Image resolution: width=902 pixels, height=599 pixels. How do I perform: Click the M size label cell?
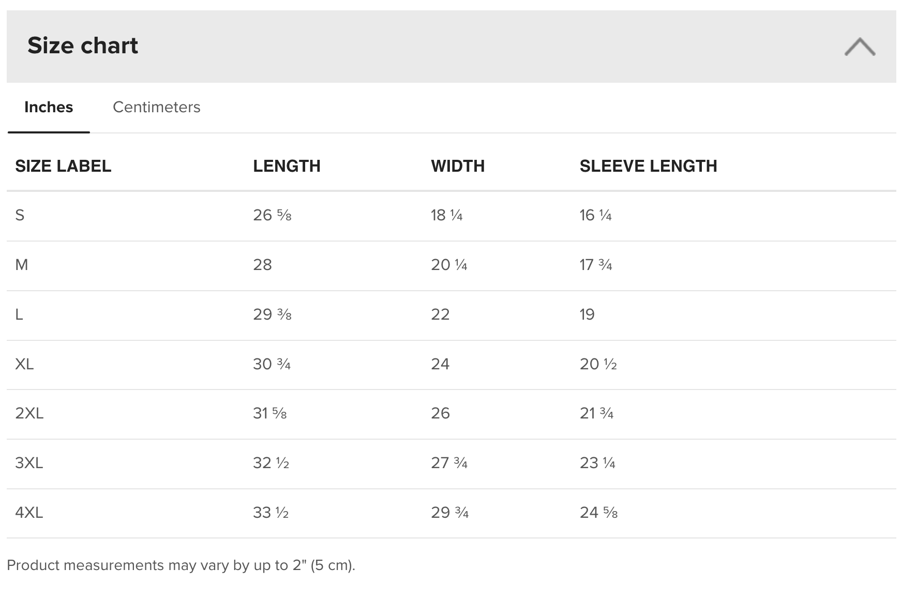click(x=22, y=265)
